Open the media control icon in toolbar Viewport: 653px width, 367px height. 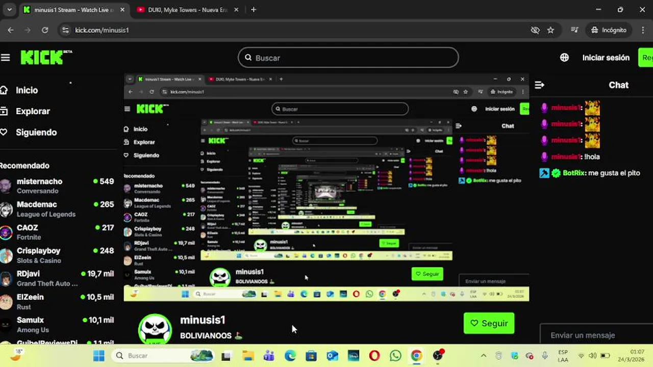[x=575, y=30]
